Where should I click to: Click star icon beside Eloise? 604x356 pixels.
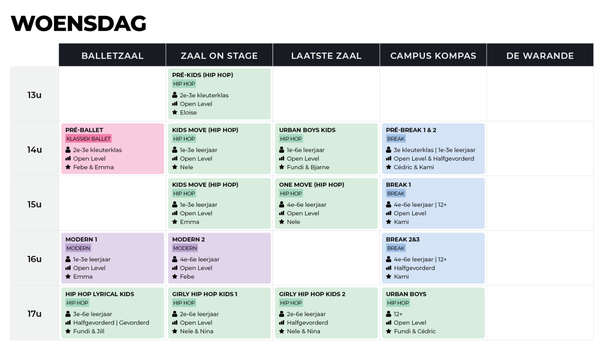175,113
